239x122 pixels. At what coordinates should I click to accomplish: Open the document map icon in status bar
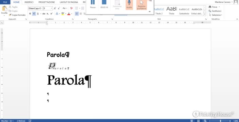click(30, 121)
